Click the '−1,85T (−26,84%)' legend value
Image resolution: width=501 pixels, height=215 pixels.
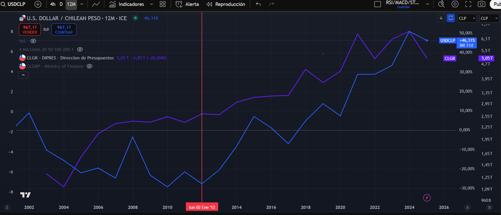click(149, 58)
